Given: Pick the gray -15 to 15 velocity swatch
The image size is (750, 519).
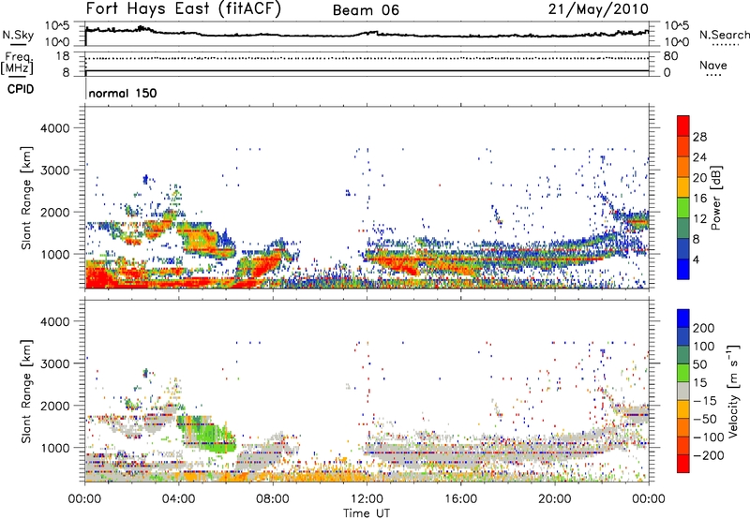Looking at the screenshot, I should (683, 392).
